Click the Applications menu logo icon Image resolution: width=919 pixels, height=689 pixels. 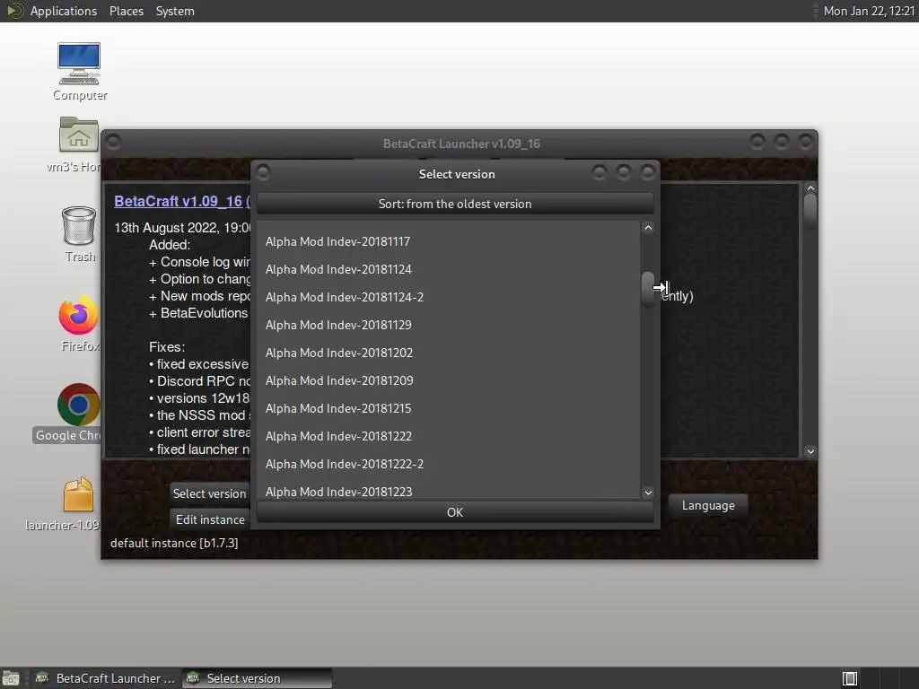(x=14, y=11)
